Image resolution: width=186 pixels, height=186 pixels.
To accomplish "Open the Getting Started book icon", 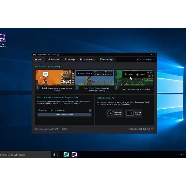I will [x=130, y=113].
